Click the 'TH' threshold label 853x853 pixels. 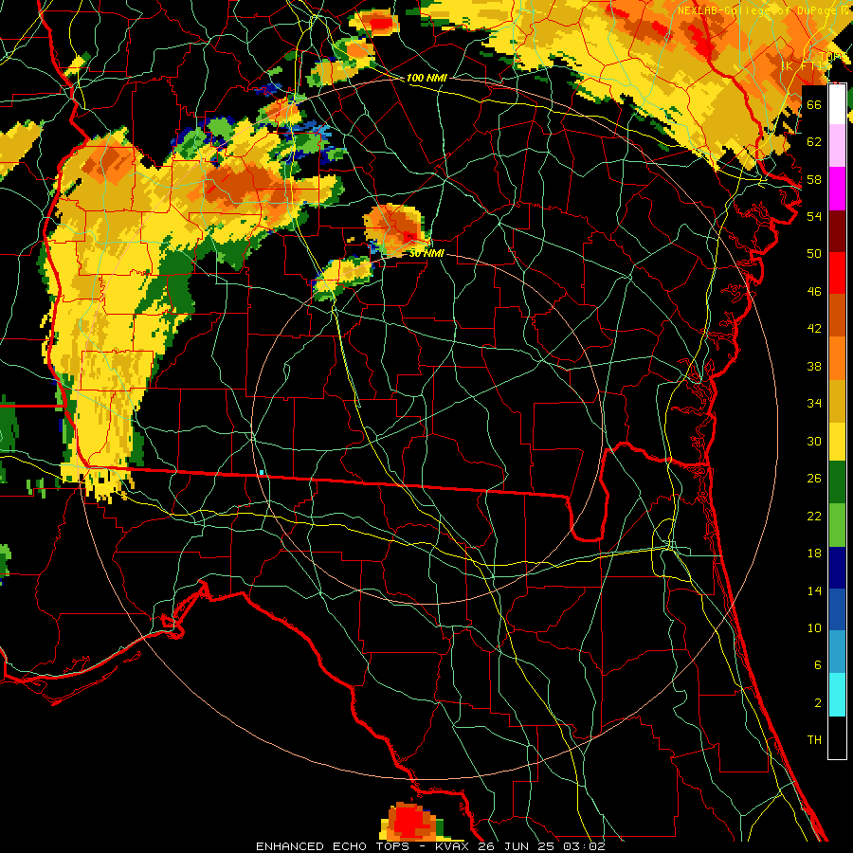click(x=814, y=740)
